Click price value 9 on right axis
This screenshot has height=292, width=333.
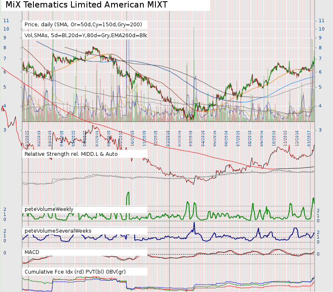pos(320,38)
